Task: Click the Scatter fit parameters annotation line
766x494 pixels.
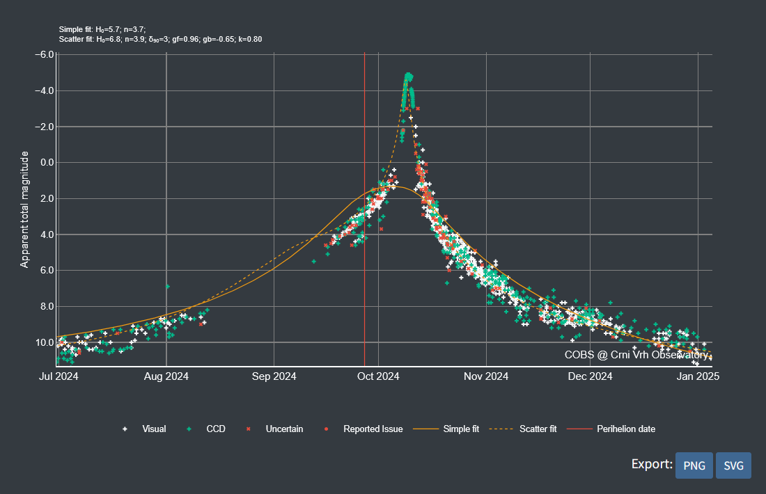Action: pyautogui.click(x=160, y=39)
